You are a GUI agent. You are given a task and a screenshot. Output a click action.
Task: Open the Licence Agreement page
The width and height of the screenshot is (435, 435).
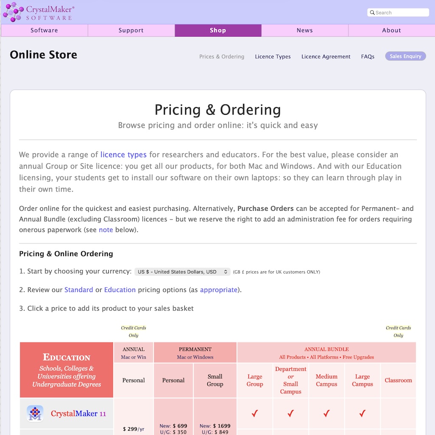326,56
